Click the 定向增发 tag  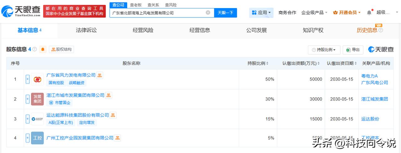coord(87,122)
